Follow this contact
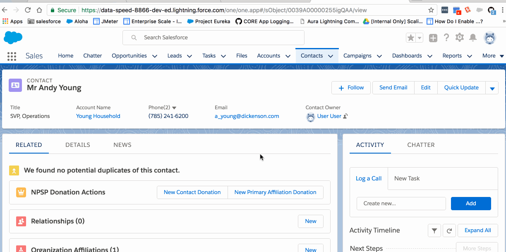The image size is (506, 252). click(x=351, y=88)
